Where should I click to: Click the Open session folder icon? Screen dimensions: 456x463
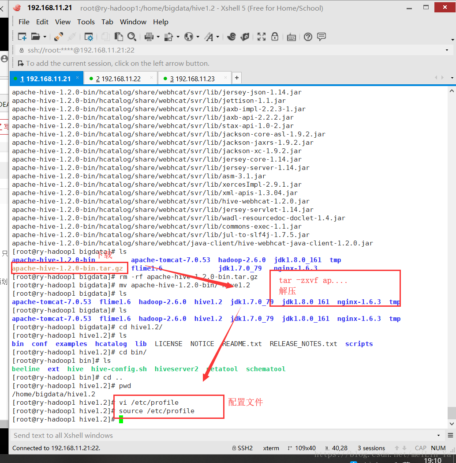[36, 37]
